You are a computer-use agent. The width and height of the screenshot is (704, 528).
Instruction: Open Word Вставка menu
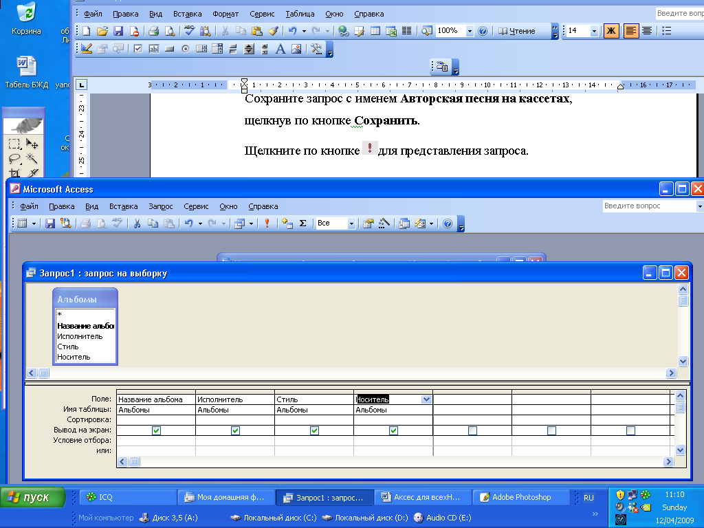(187, 14)
